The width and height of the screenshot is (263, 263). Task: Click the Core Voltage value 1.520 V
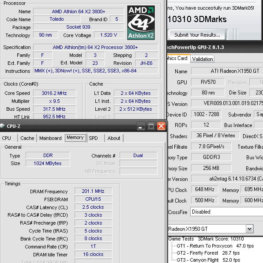coord(109,35)
